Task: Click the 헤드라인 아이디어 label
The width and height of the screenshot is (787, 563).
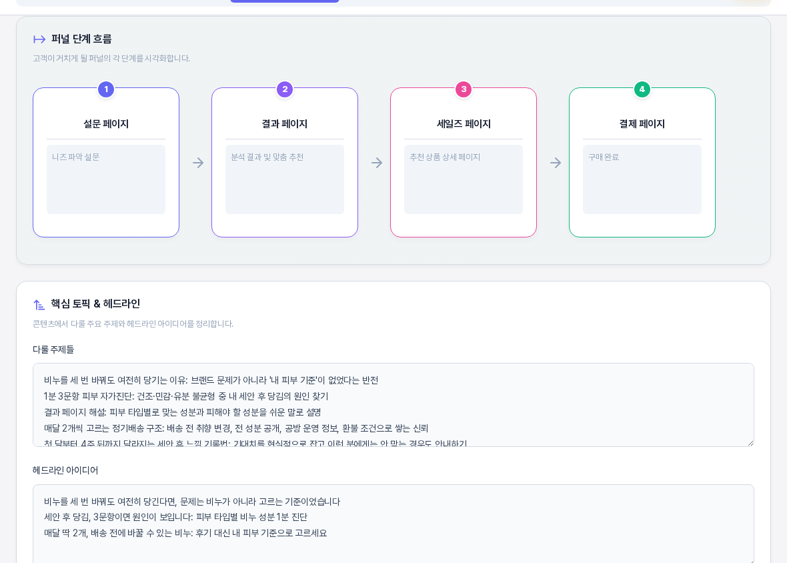Action: click(x=65, y=471)
